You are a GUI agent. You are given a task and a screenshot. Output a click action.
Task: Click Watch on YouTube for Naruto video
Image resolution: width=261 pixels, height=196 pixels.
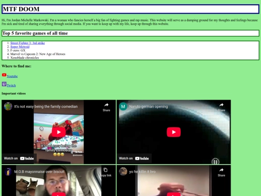[x=134, y=159]
